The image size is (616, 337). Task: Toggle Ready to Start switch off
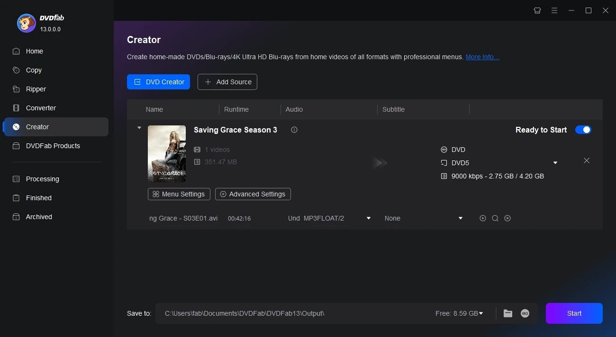pos(583,130)
